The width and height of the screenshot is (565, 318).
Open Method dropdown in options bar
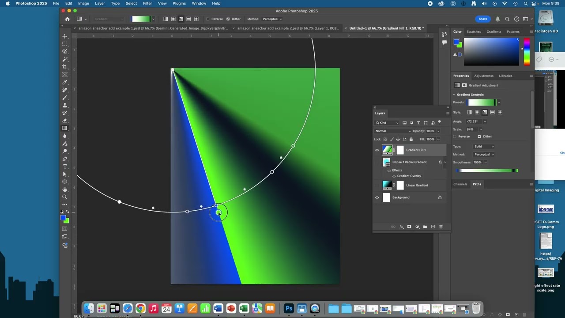tap(272, 19)
